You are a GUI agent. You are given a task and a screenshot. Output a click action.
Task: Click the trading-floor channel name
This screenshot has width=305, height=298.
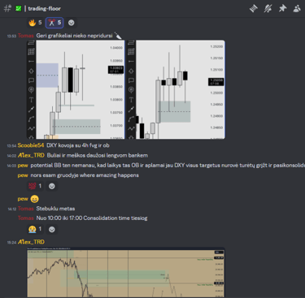point(44,9)
